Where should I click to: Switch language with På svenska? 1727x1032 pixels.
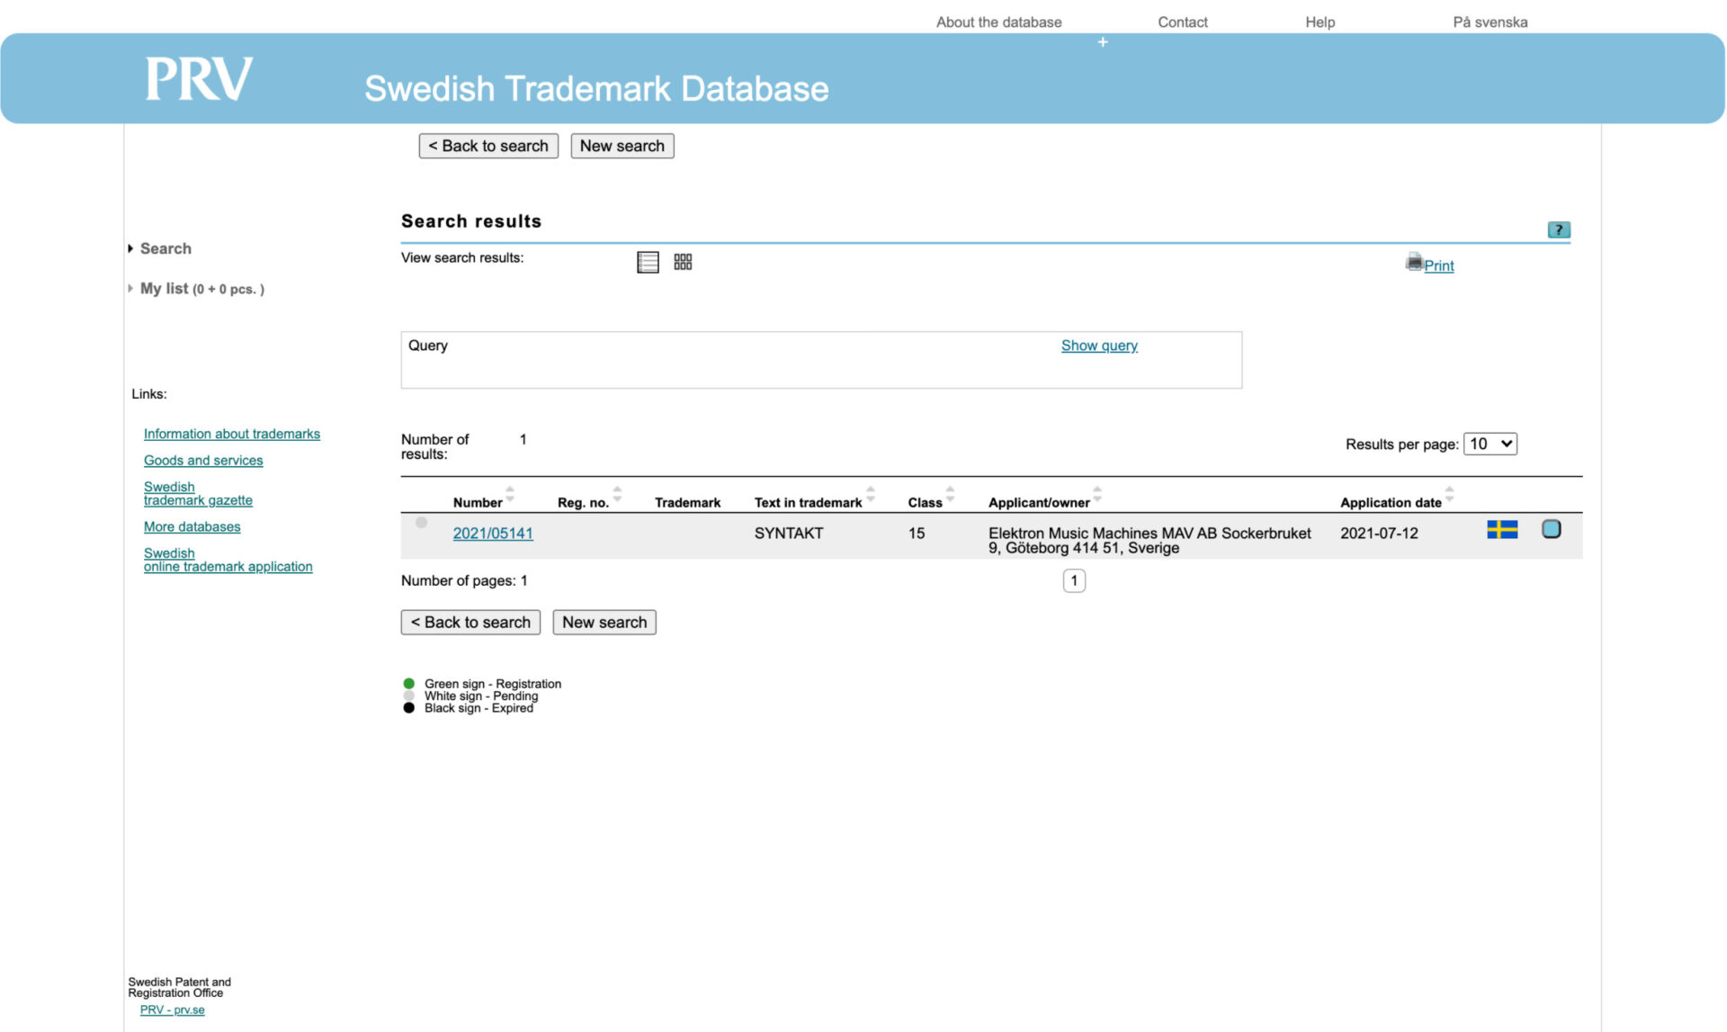[x=1490, y=22]
